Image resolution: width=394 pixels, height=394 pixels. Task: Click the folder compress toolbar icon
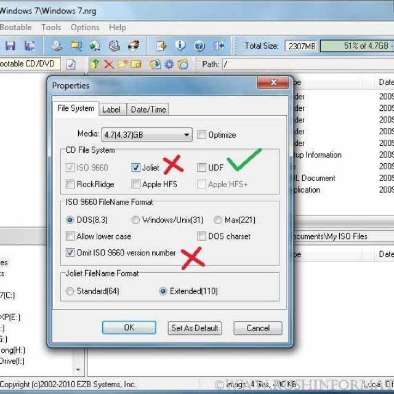pos(76,46)
